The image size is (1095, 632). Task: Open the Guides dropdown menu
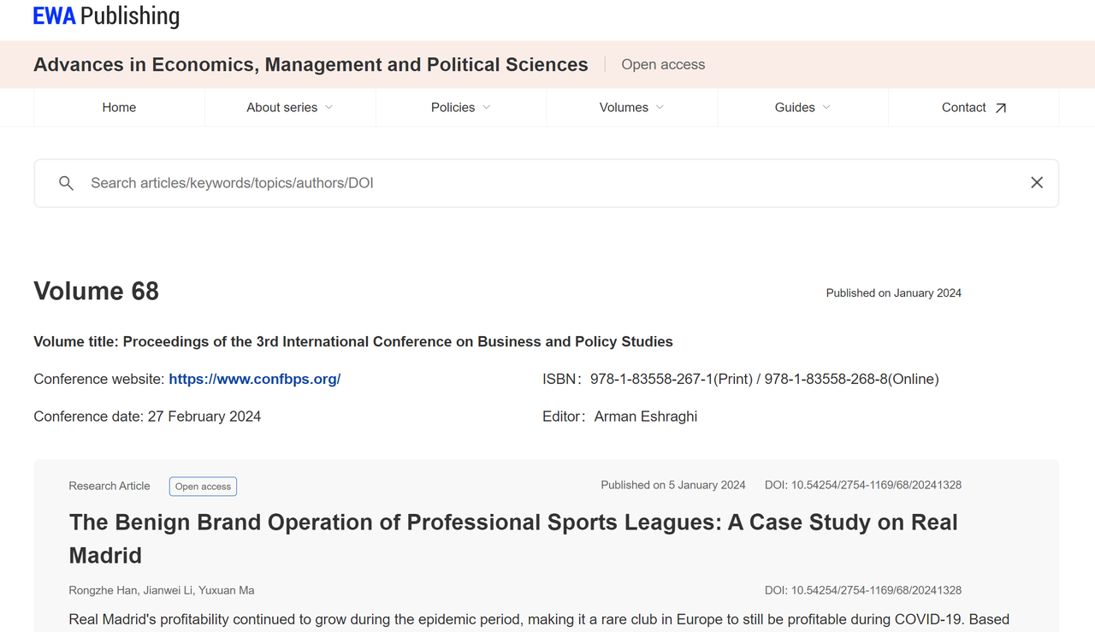[802, 108]
